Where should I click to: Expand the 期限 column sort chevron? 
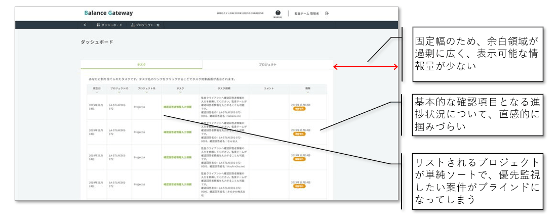click(307, 92)
